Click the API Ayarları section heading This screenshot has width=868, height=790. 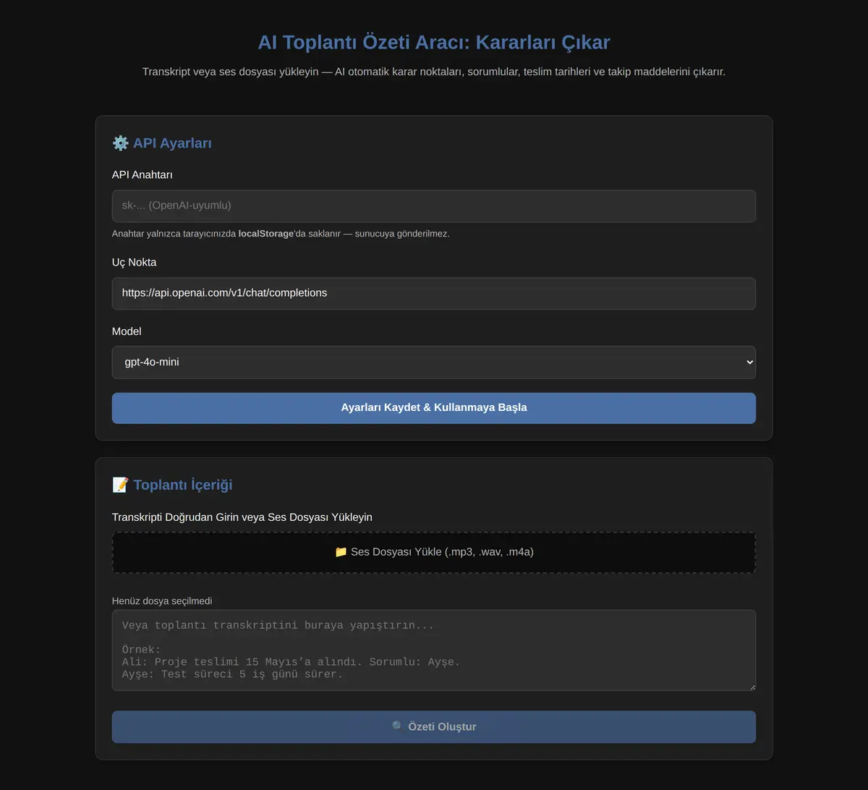click(x=162, y=143)
